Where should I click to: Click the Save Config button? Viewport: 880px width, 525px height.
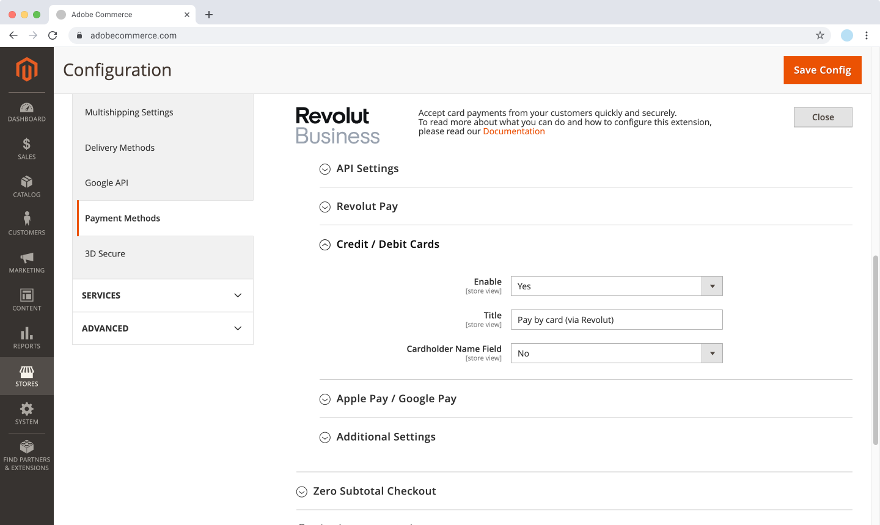click(823, 70)
